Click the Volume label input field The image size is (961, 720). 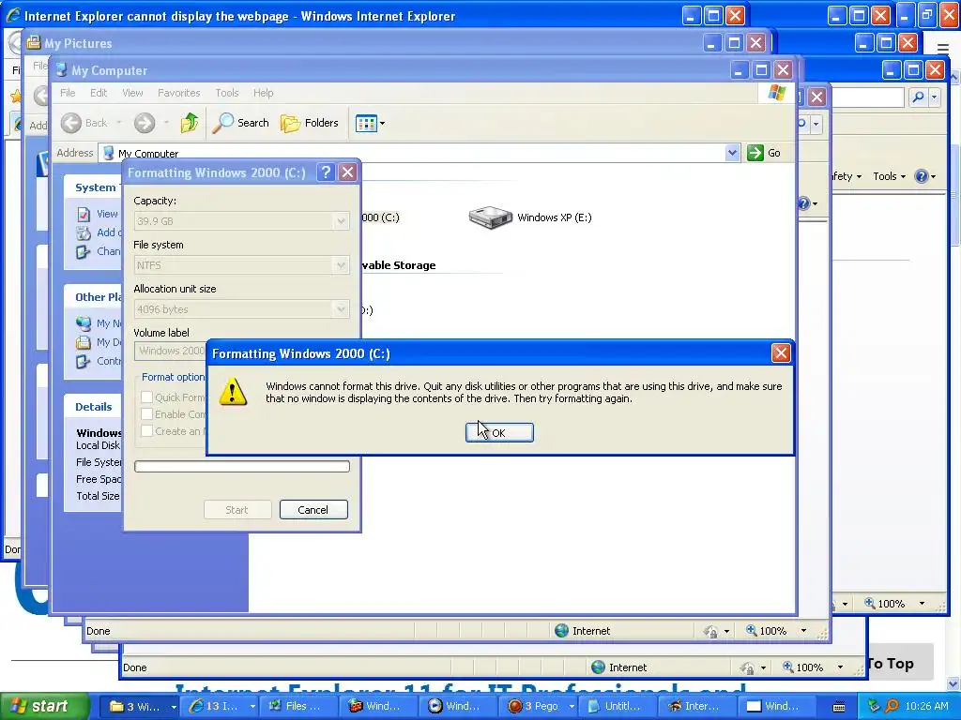click(x=171, y=351)
